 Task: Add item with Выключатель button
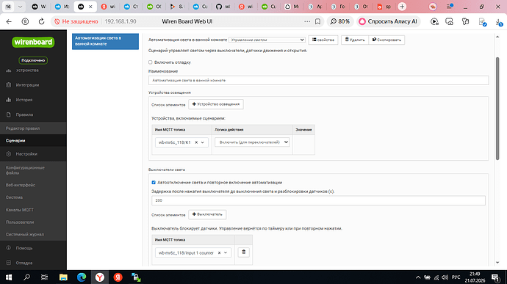point(207,214)
